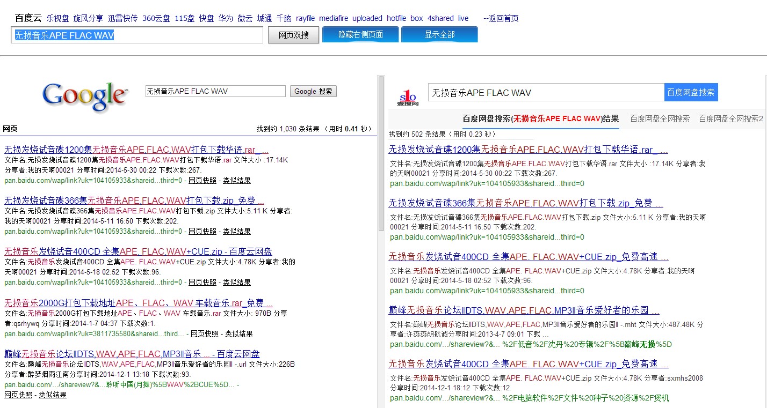Open rayfile link in top bar
767x408 pixels.
305,18
